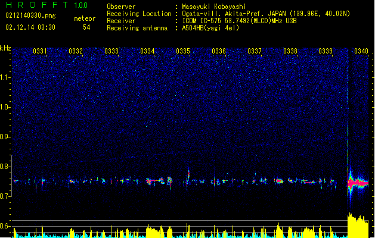Screen dimensions: 375x238
Task: Click the meteor count value 54
Action: click(86, 27)
